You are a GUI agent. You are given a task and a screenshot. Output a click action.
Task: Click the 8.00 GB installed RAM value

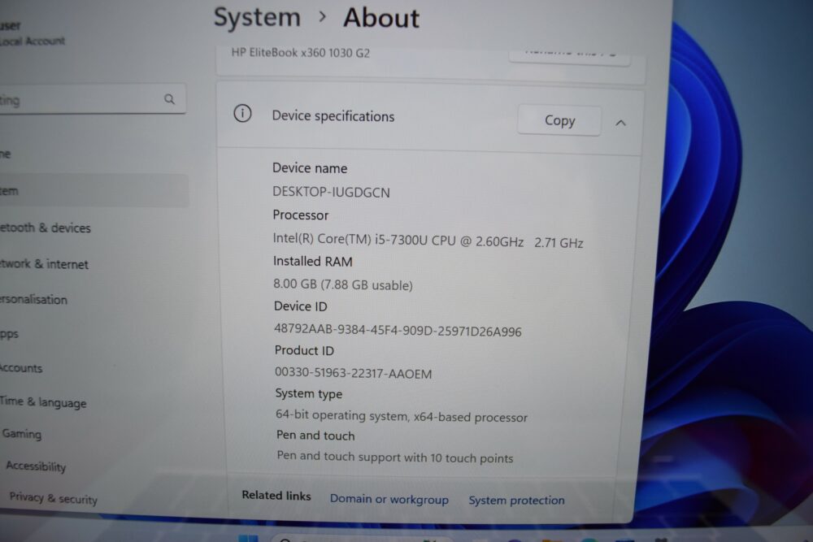pos(343,284)
